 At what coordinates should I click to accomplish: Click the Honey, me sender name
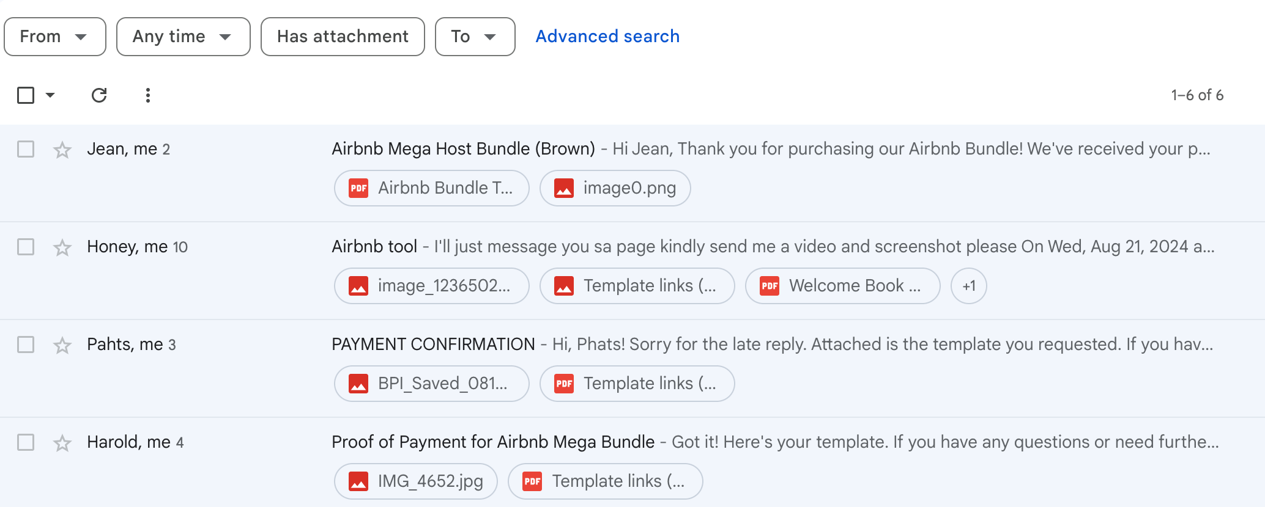tap(127, 247)
